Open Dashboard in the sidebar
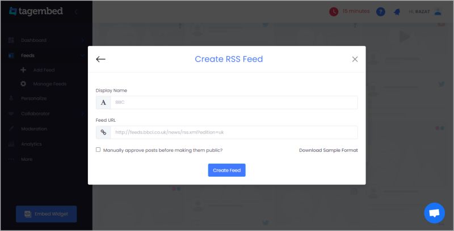Screen dimensions: 454x231 click(x=33, y=40)
